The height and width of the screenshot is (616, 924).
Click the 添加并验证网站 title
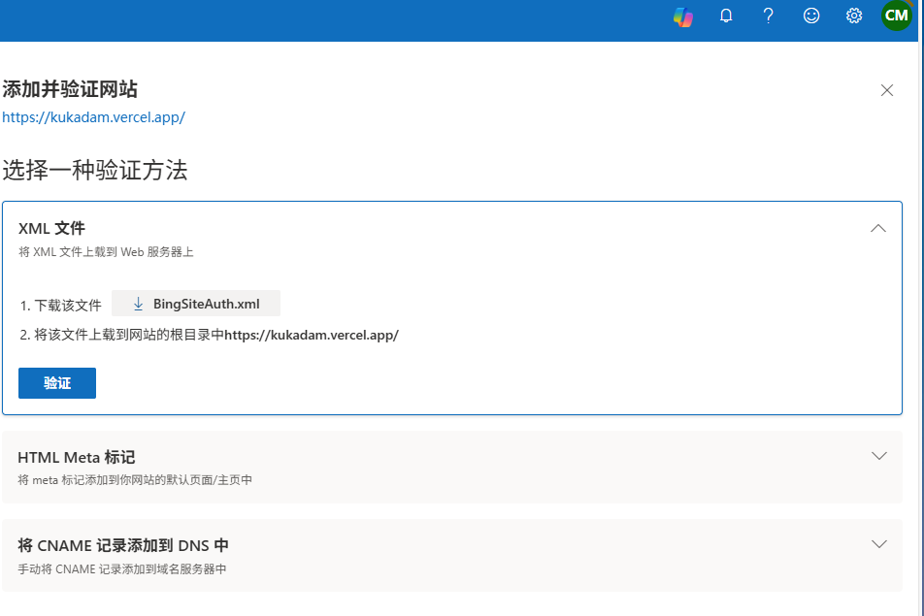click(70, 89)
